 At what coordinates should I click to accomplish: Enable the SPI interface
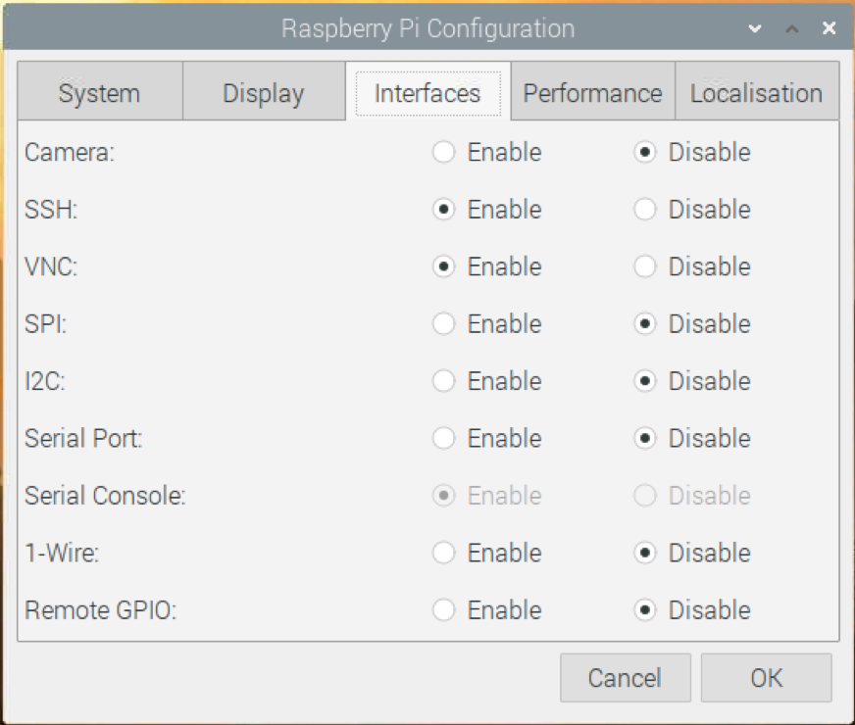tap(442, 323)
